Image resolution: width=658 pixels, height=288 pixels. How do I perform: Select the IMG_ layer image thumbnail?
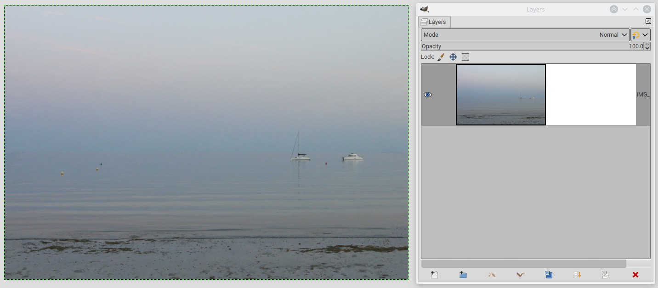[x=501, y=95]
